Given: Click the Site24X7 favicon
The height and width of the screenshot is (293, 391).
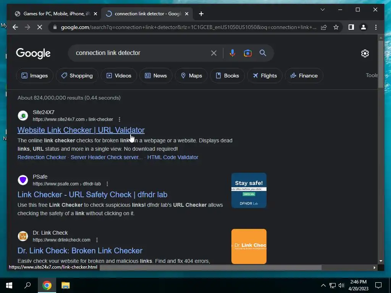Looking at the screenshot, I should (23, 116).
